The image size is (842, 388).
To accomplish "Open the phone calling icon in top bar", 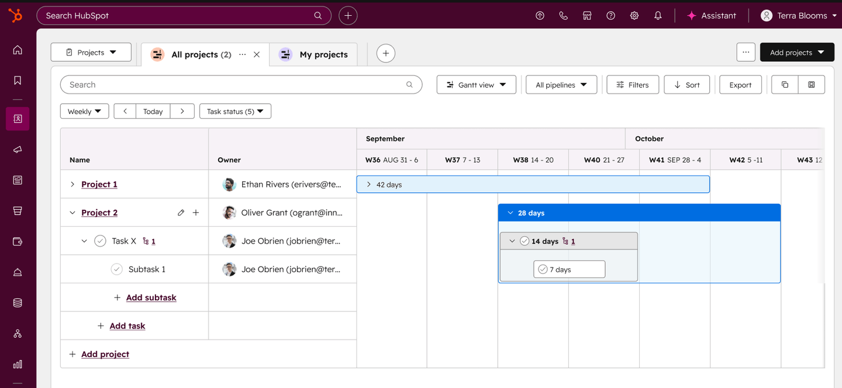I will [563, 16].
